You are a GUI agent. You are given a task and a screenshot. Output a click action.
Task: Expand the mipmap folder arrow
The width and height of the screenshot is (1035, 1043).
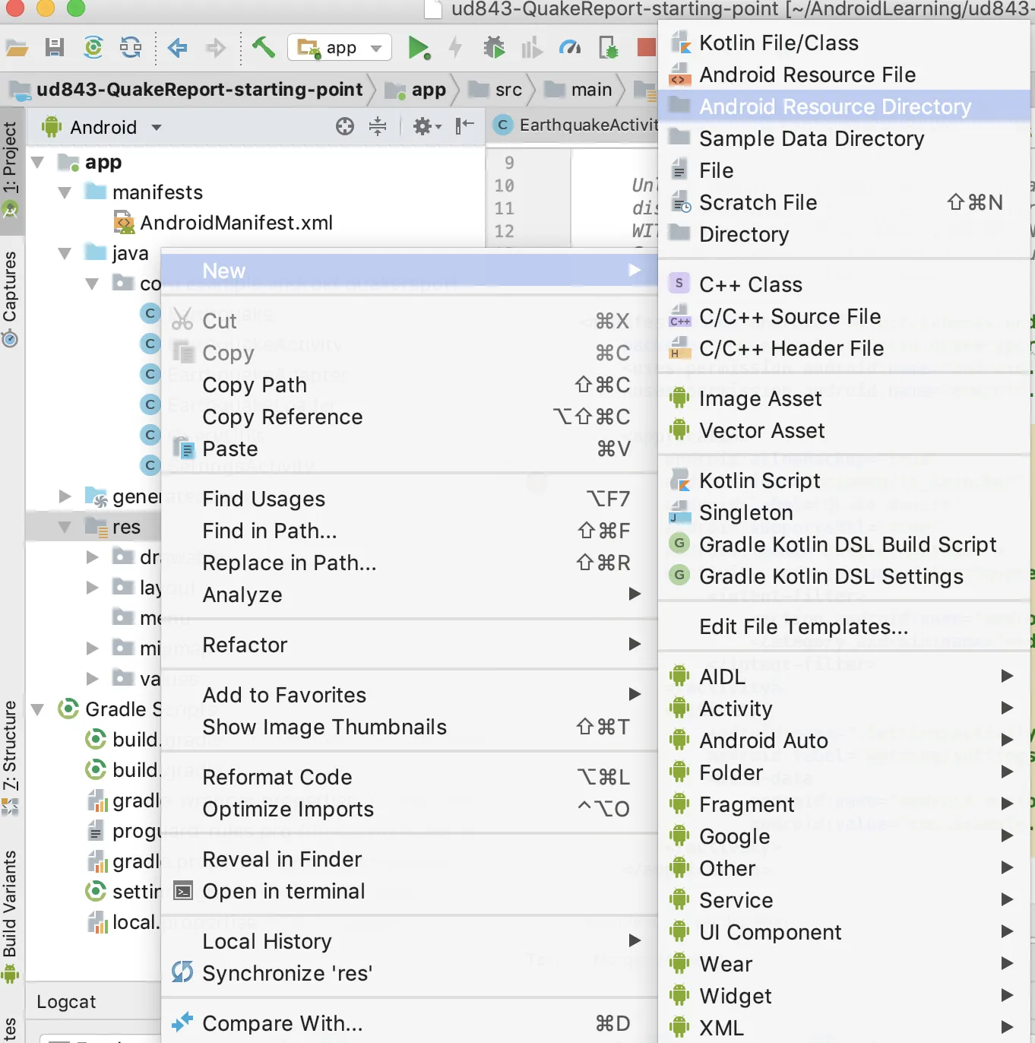pyautogui.click(x=93, y=648)
